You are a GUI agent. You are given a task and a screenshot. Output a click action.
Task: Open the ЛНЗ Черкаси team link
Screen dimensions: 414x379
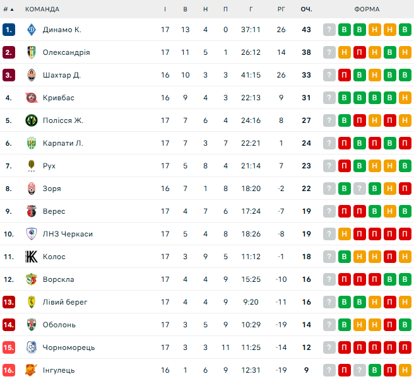coord(68,234)
